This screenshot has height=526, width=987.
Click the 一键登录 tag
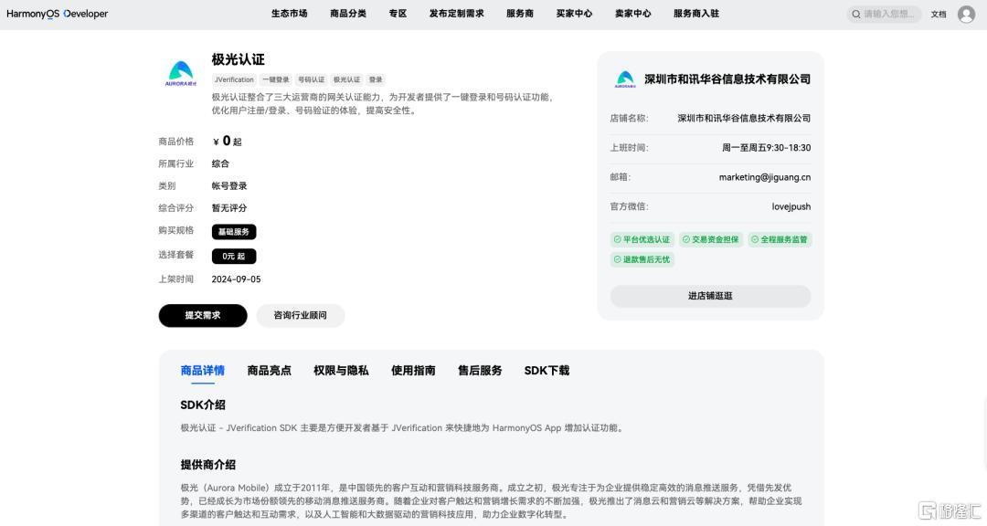276,80
